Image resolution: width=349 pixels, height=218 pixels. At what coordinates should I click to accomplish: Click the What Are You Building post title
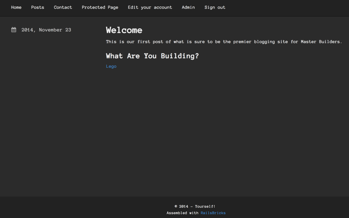pyautogui.click(x=152, y=56)
